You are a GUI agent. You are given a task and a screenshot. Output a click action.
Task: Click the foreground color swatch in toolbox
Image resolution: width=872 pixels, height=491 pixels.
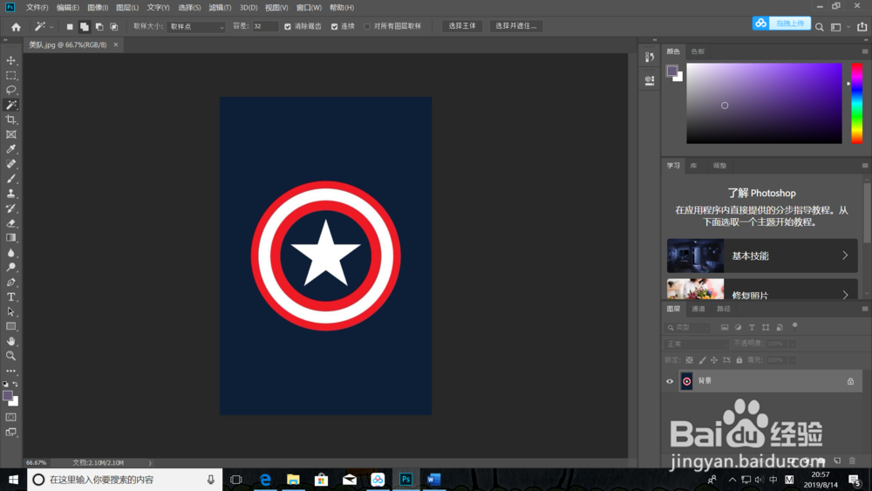[x=7, y=396]
